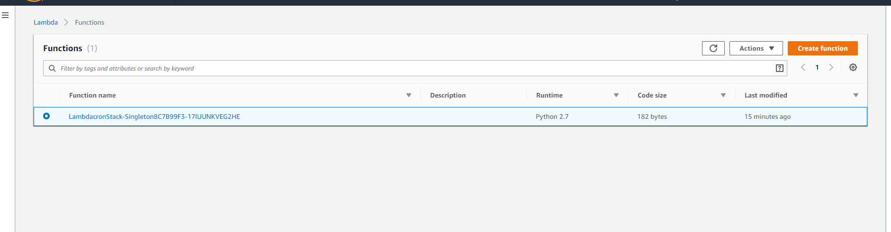The height and width of the screenshot is (232, 891).
Task: Open the LambdacronStack-Singleton function link
Action: pyautogui.click(x=154, y=116)
